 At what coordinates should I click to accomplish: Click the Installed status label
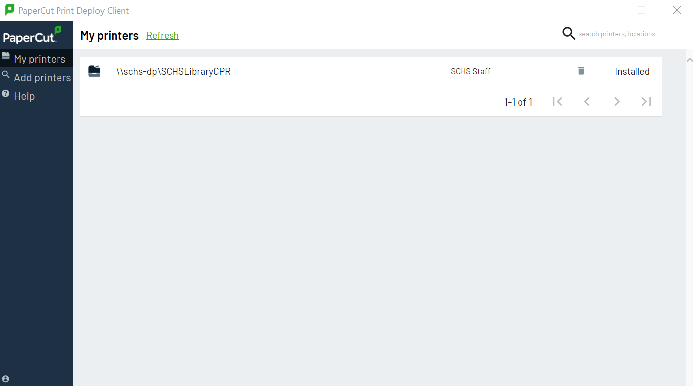632,71
